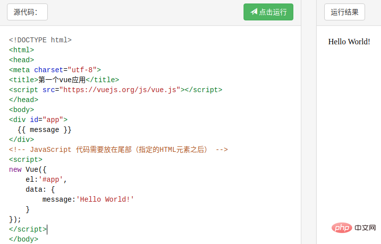Image resolution: width=381 pixels, height=244 pixels.
Task: Click the el:'#app' property line
Action: click(46, 179)
